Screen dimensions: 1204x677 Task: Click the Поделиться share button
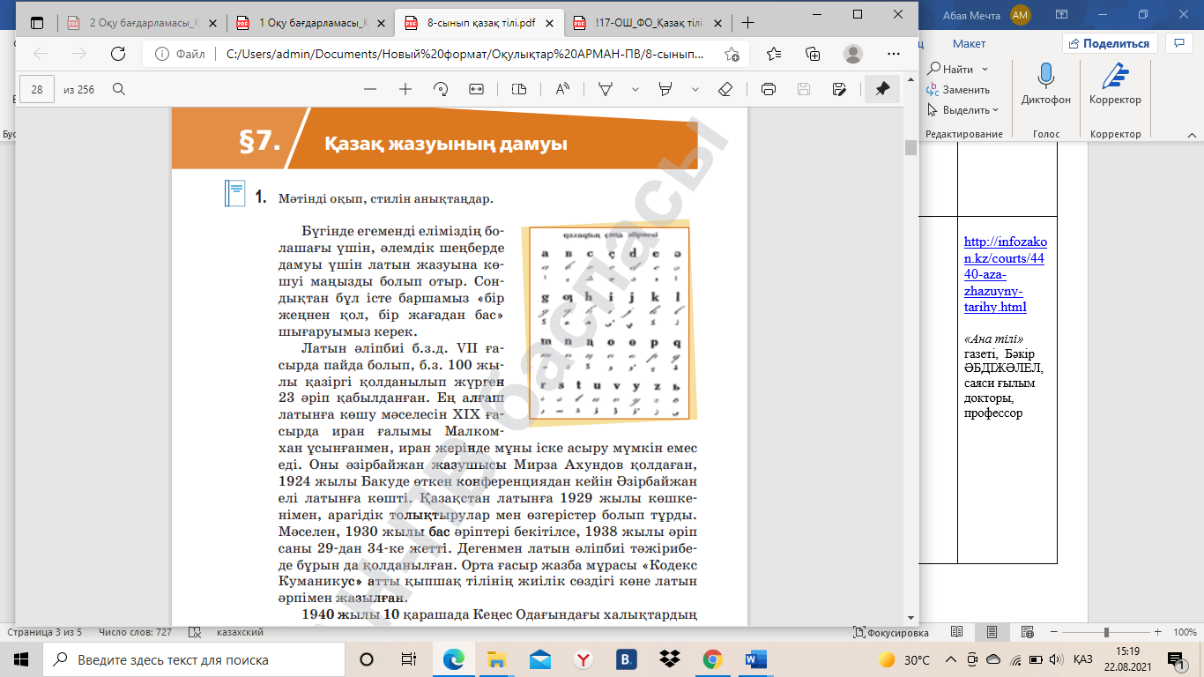click(x=1109, y=43)
